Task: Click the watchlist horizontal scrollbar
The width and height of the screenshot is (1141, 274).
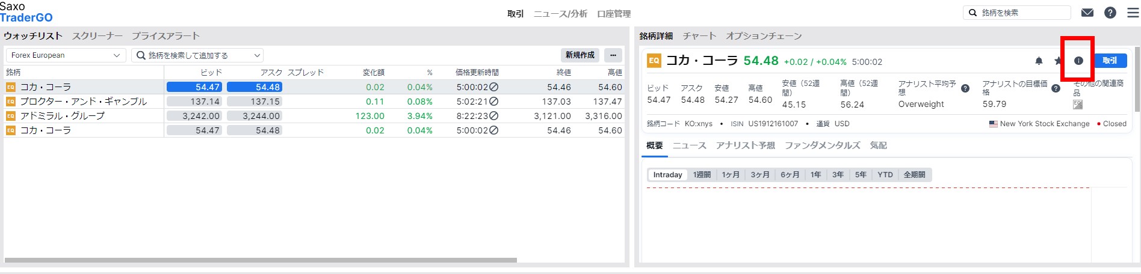Action: point(261,260)
